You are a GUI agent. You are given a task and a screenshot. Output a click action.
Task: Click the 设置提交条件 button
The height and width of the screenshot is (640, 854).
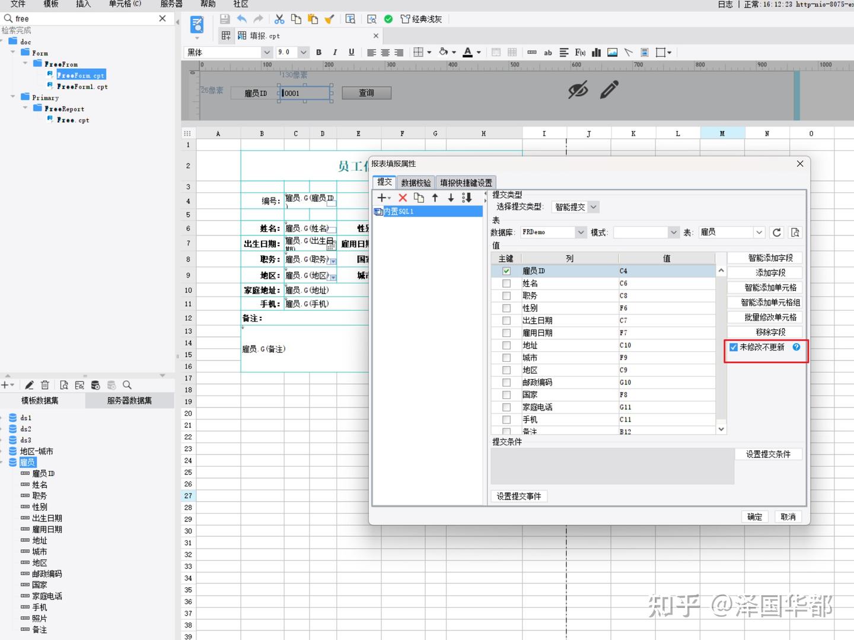click(768, 454)
